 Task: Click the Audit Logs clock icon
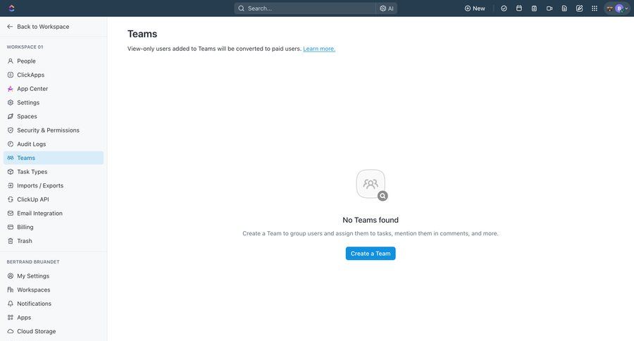coord(11,144)
